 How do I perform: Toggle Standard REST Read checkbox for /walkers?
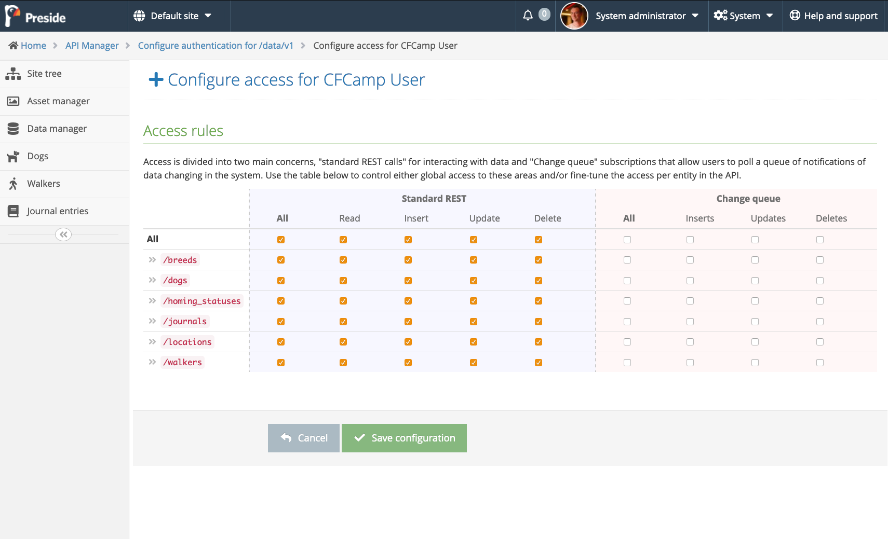point(343,363)
